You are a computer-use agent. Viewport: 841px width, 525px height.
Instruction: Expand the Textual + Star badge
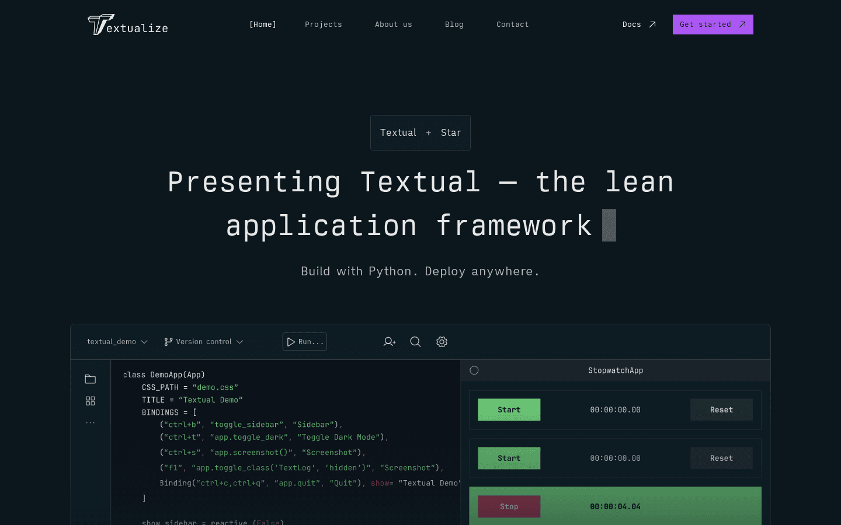[420, 132]
